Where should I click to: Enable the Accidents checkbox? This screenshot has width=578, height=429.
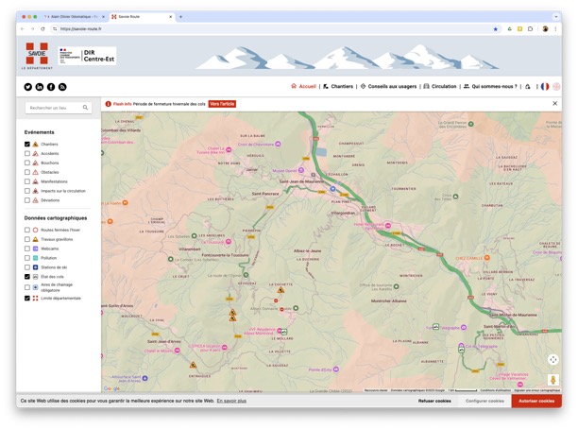pyautogui.click(x=27, y=153)
